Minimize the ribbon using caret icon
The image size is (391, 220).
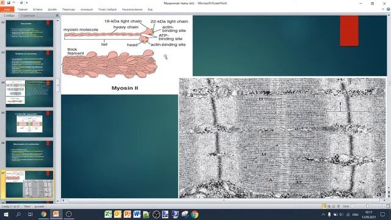[384, 9]
